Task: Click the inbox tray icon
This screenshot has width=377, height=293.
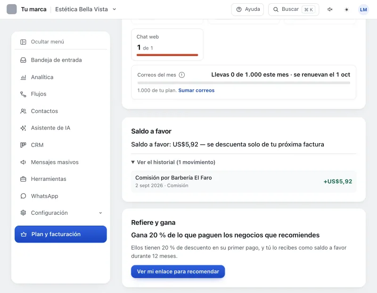Action: click(x=23, y=60)
